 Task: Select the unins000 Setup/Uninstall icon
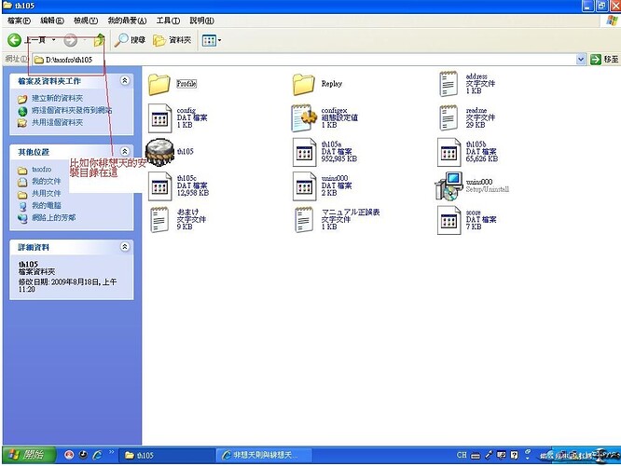[449, 185]
